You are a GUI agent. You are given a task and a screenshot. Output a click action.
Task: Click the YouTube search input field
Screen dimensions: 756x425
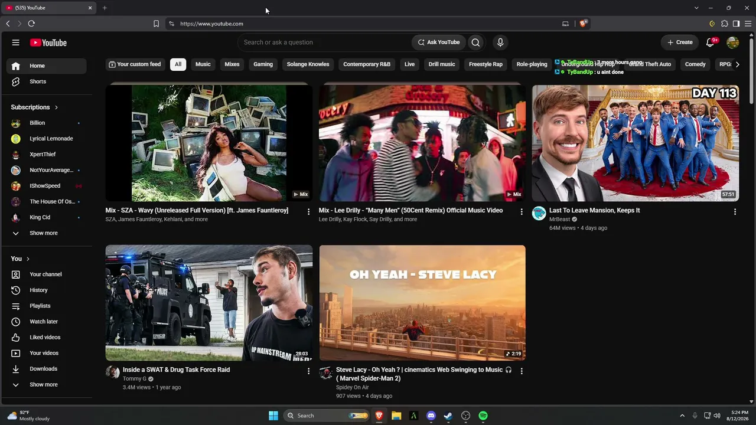click(x=325, y=42)
